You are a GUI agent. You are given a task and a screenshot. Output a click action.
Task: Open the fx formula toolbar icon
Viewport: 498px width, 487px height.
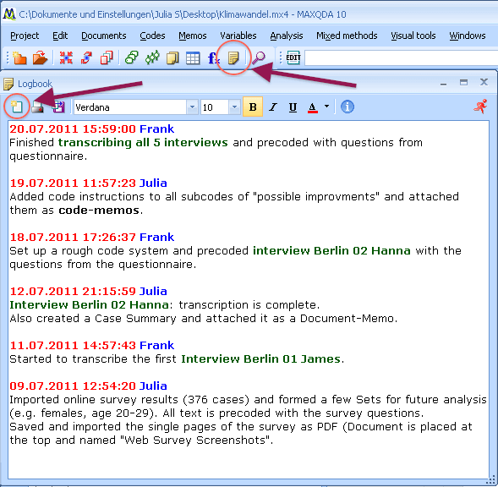point(213,58)
